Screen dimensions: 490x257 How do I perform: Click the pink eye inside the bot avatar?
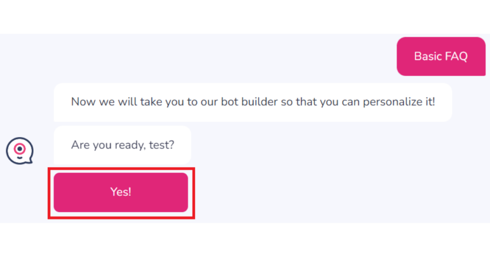coord(20,149)
